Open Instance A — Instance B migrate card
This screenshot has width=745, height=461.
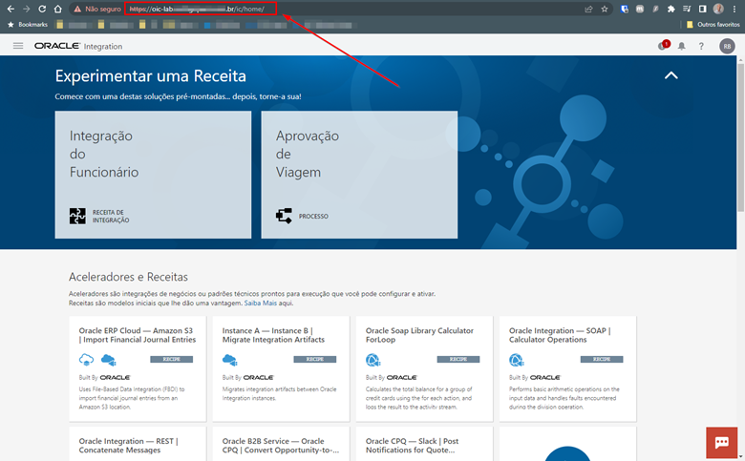click(x=281, y=368)
